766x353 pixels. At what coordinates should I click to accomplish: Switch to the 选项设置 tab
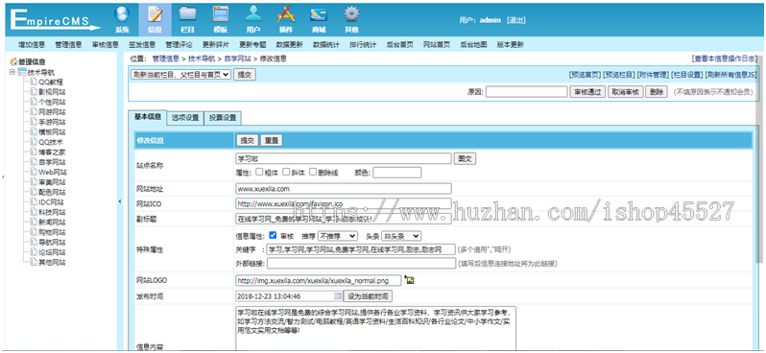coord(184,118)
